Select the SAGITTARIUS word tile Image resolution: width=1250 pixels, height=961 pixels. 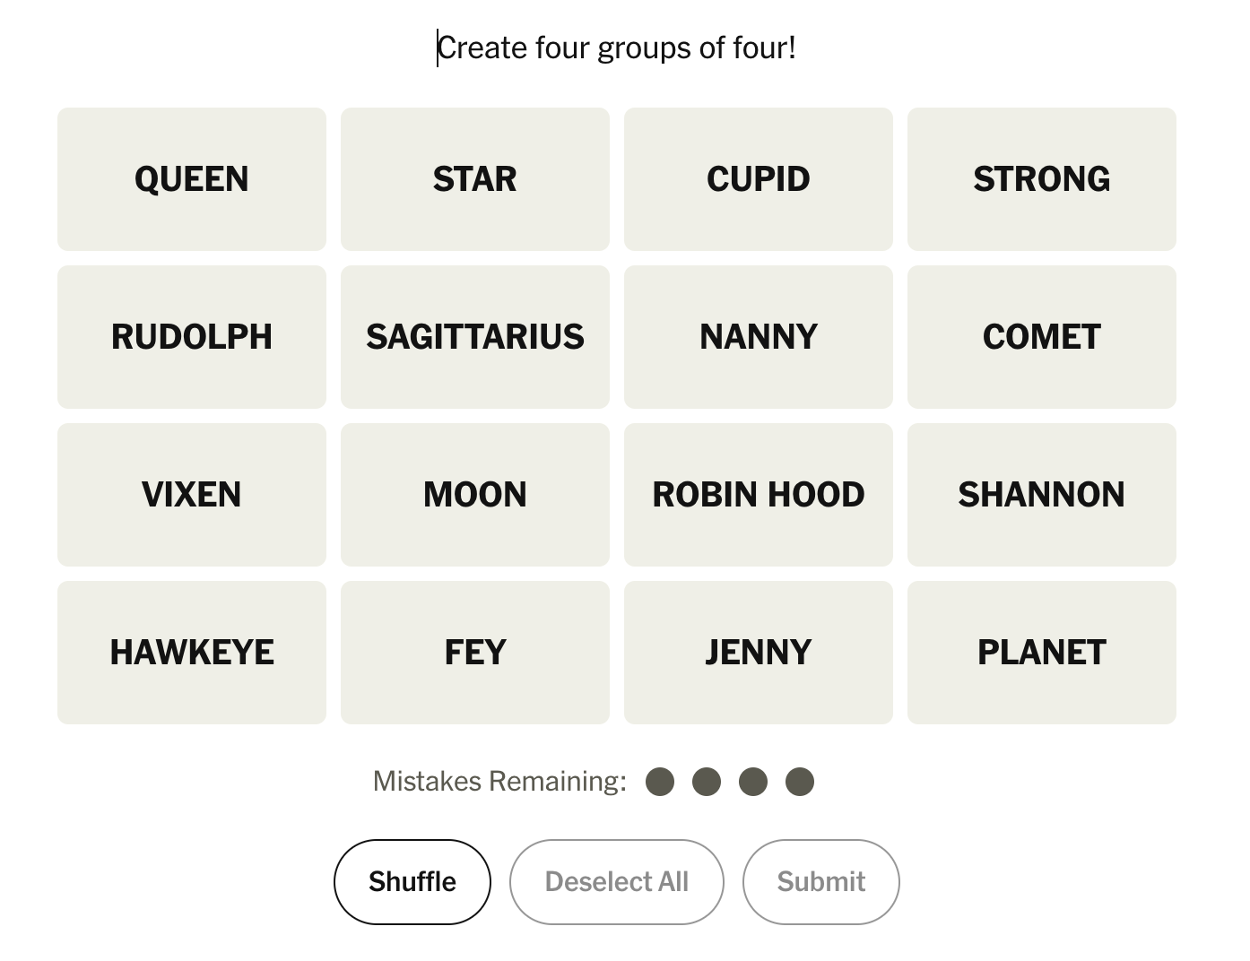click(x=475, y=337)
